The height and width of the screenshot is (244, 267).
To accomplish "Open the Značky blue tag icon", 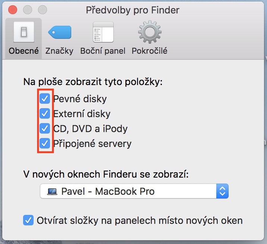I will point(59,33).
